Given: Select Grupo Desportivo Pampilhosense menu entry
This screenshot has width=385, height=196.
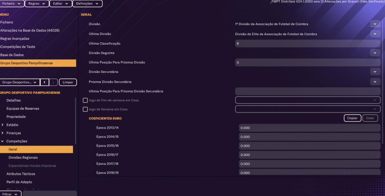Looking at the screenshot, I should [x=38, y=63].
